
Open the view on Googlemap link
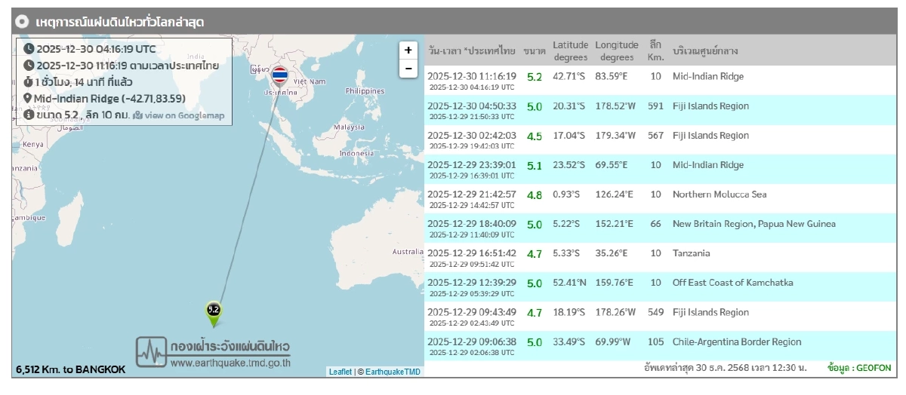183,115
